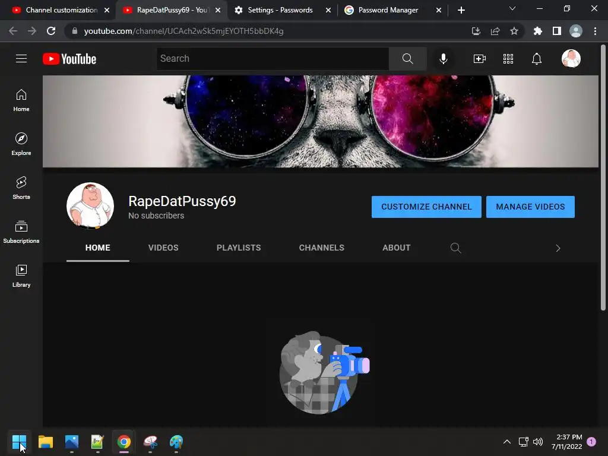Go back in browser history

click(x=13, y=31)
